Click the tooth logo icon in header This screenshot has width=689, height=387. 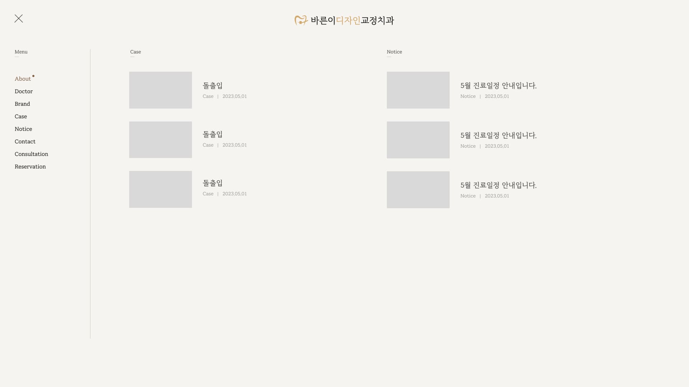[x=301, y=20]
